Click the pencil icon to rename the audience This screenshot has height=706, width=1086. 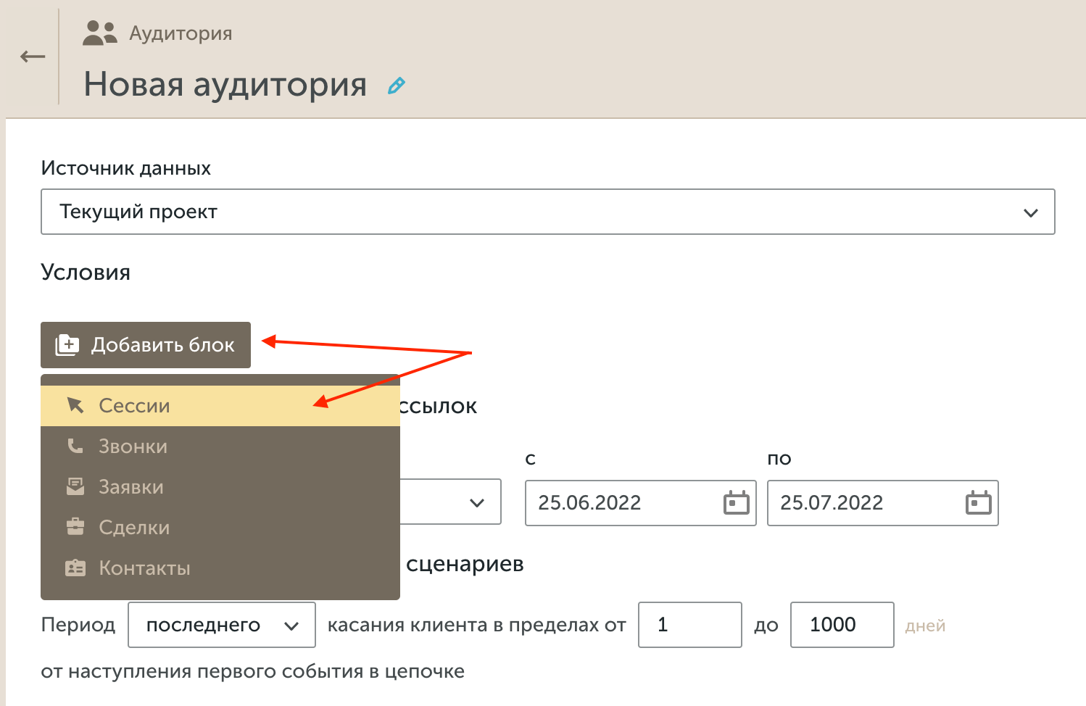pos(395,86)
